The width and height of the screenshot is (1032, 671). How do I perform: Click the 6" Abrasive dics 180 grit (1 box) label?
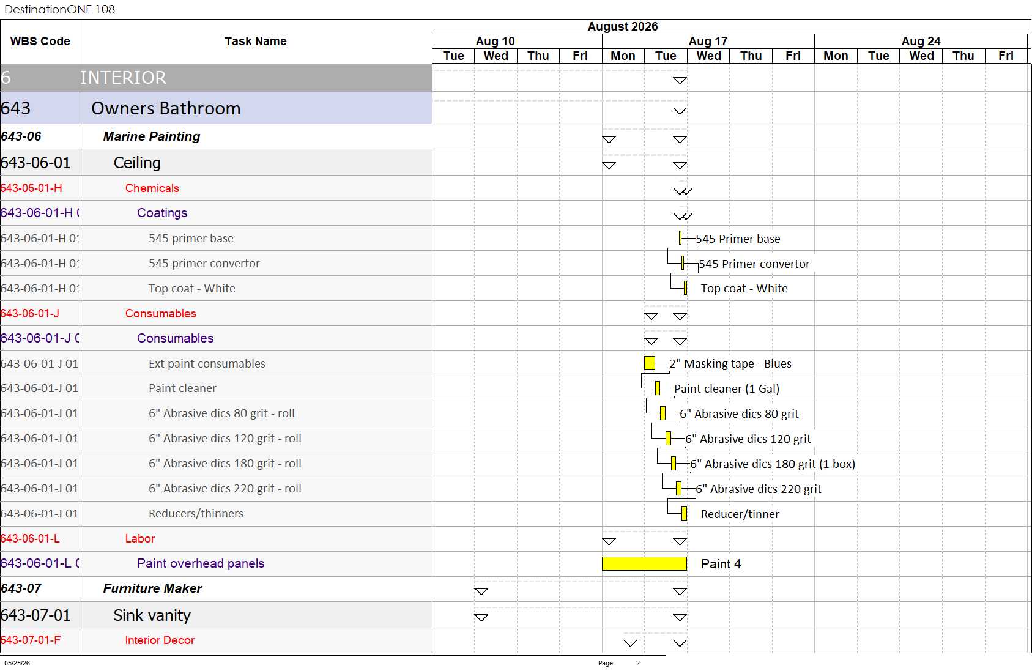click(x=773, y=464)
